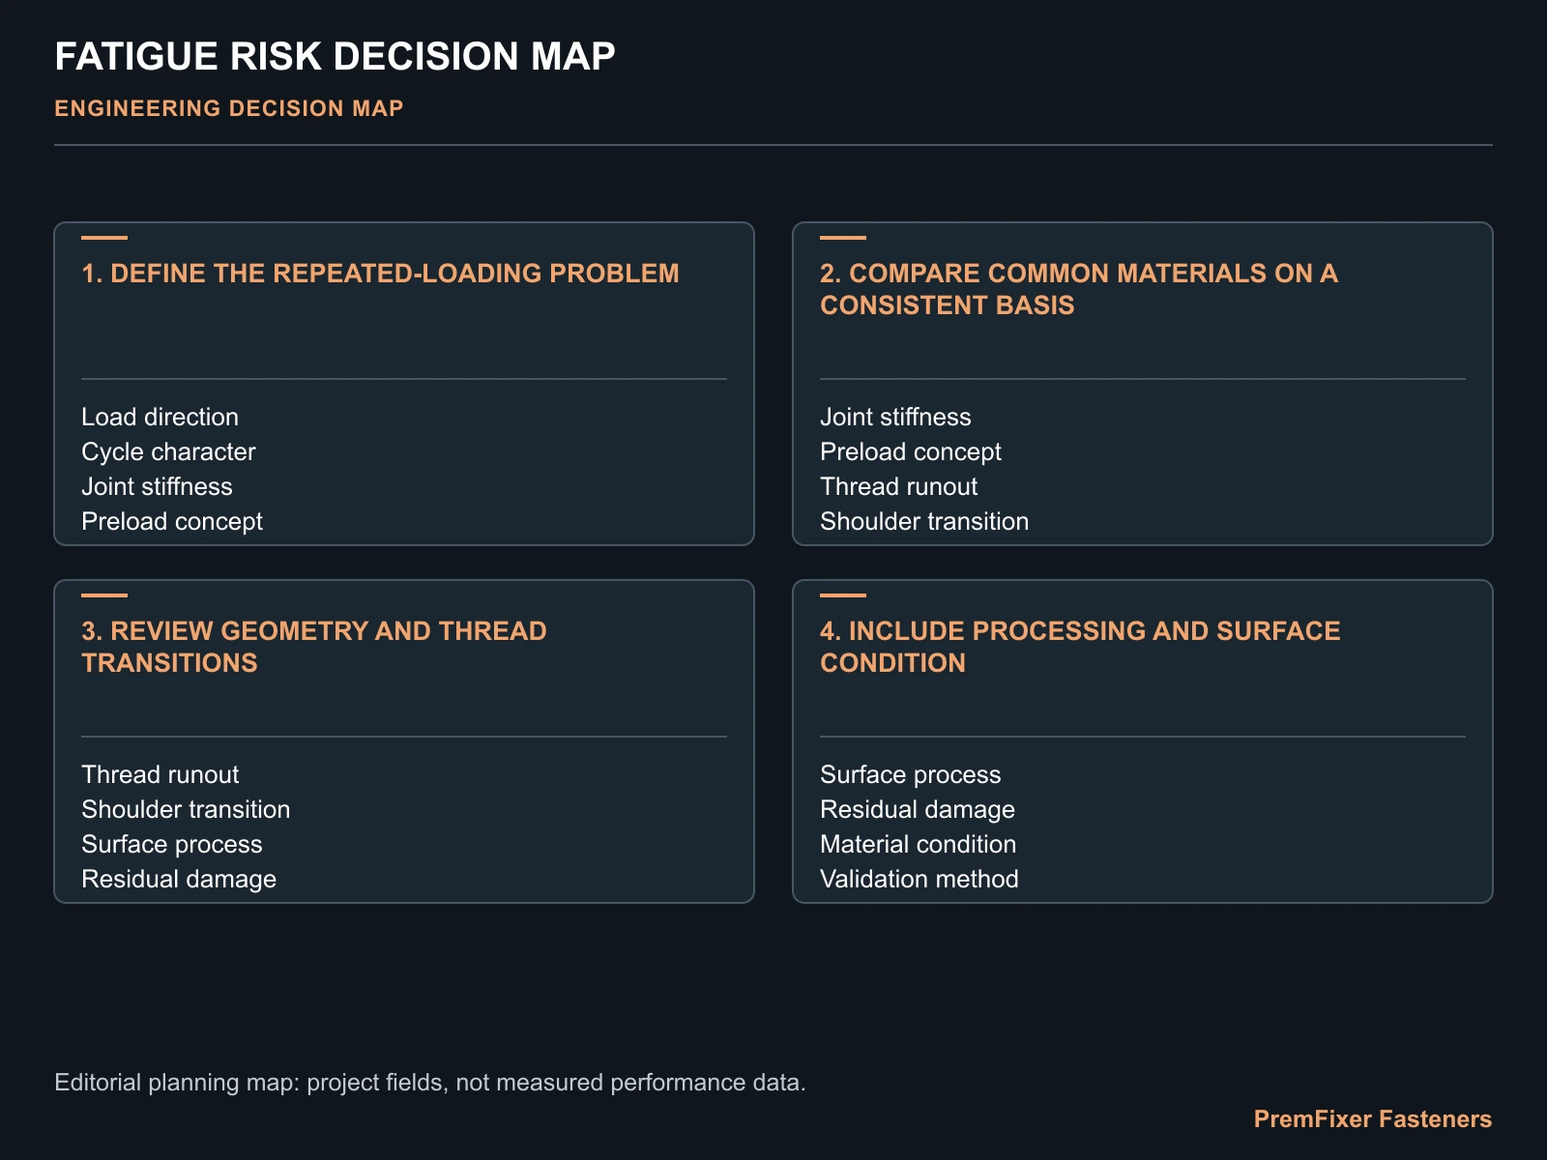This screenshot has width=1547, height=1160.
Task: Select heading '4. Include Processing and Surface Condition'
Action: pos(1080,647)
